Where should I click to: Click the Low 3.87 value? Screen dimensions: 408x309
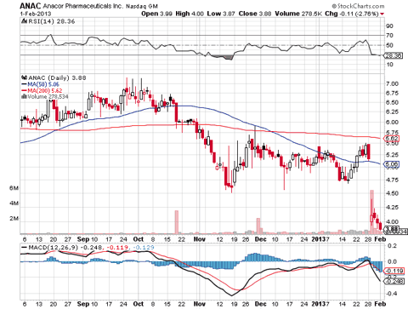coord(221,14)
